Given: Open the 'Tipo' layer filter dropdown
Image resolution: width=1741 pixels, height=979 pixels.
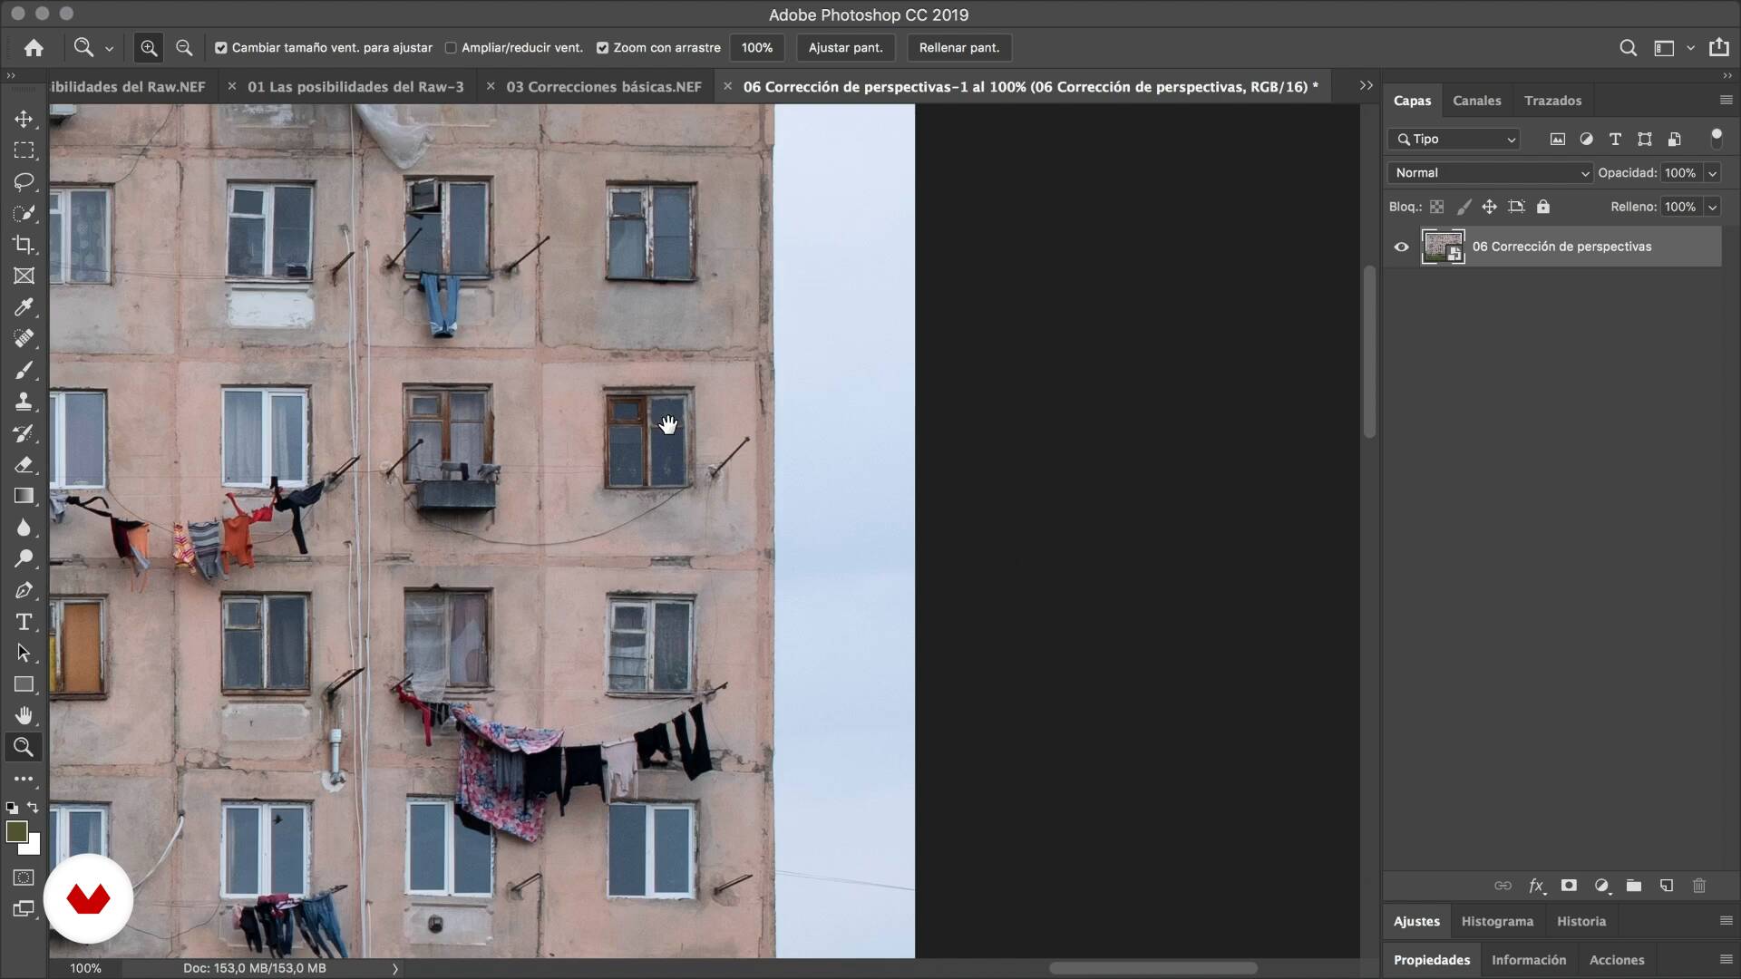Looking at the screenshot, I should tap(1454, 139).
